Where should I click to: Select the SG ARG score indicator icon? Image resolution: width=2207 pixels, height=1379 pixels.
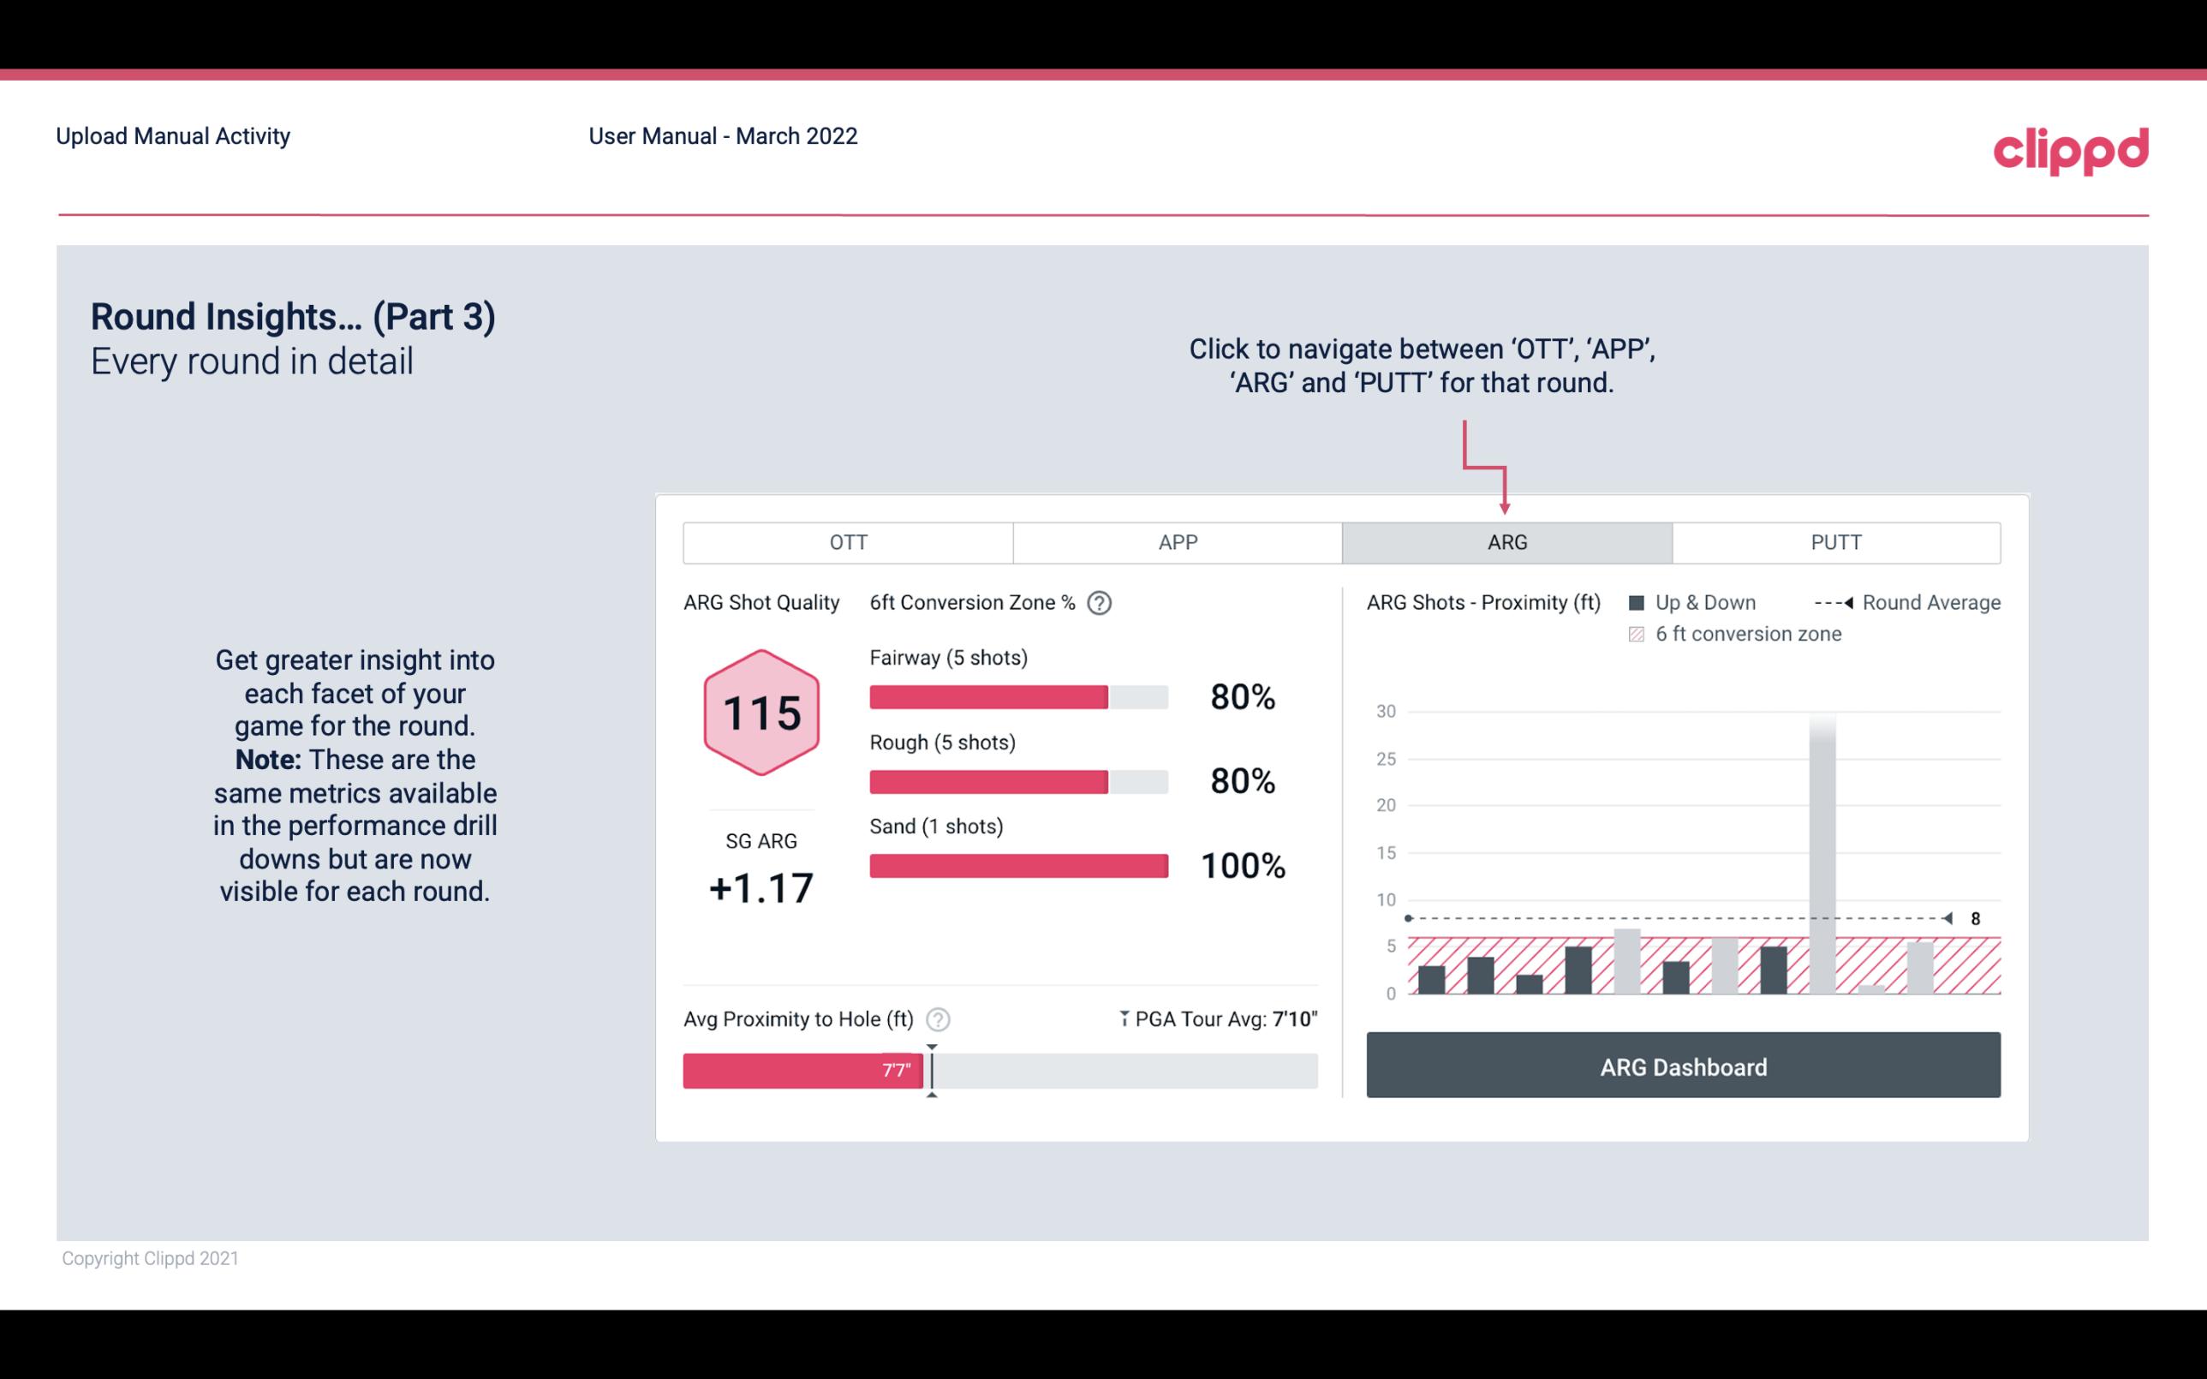point(761,712)
